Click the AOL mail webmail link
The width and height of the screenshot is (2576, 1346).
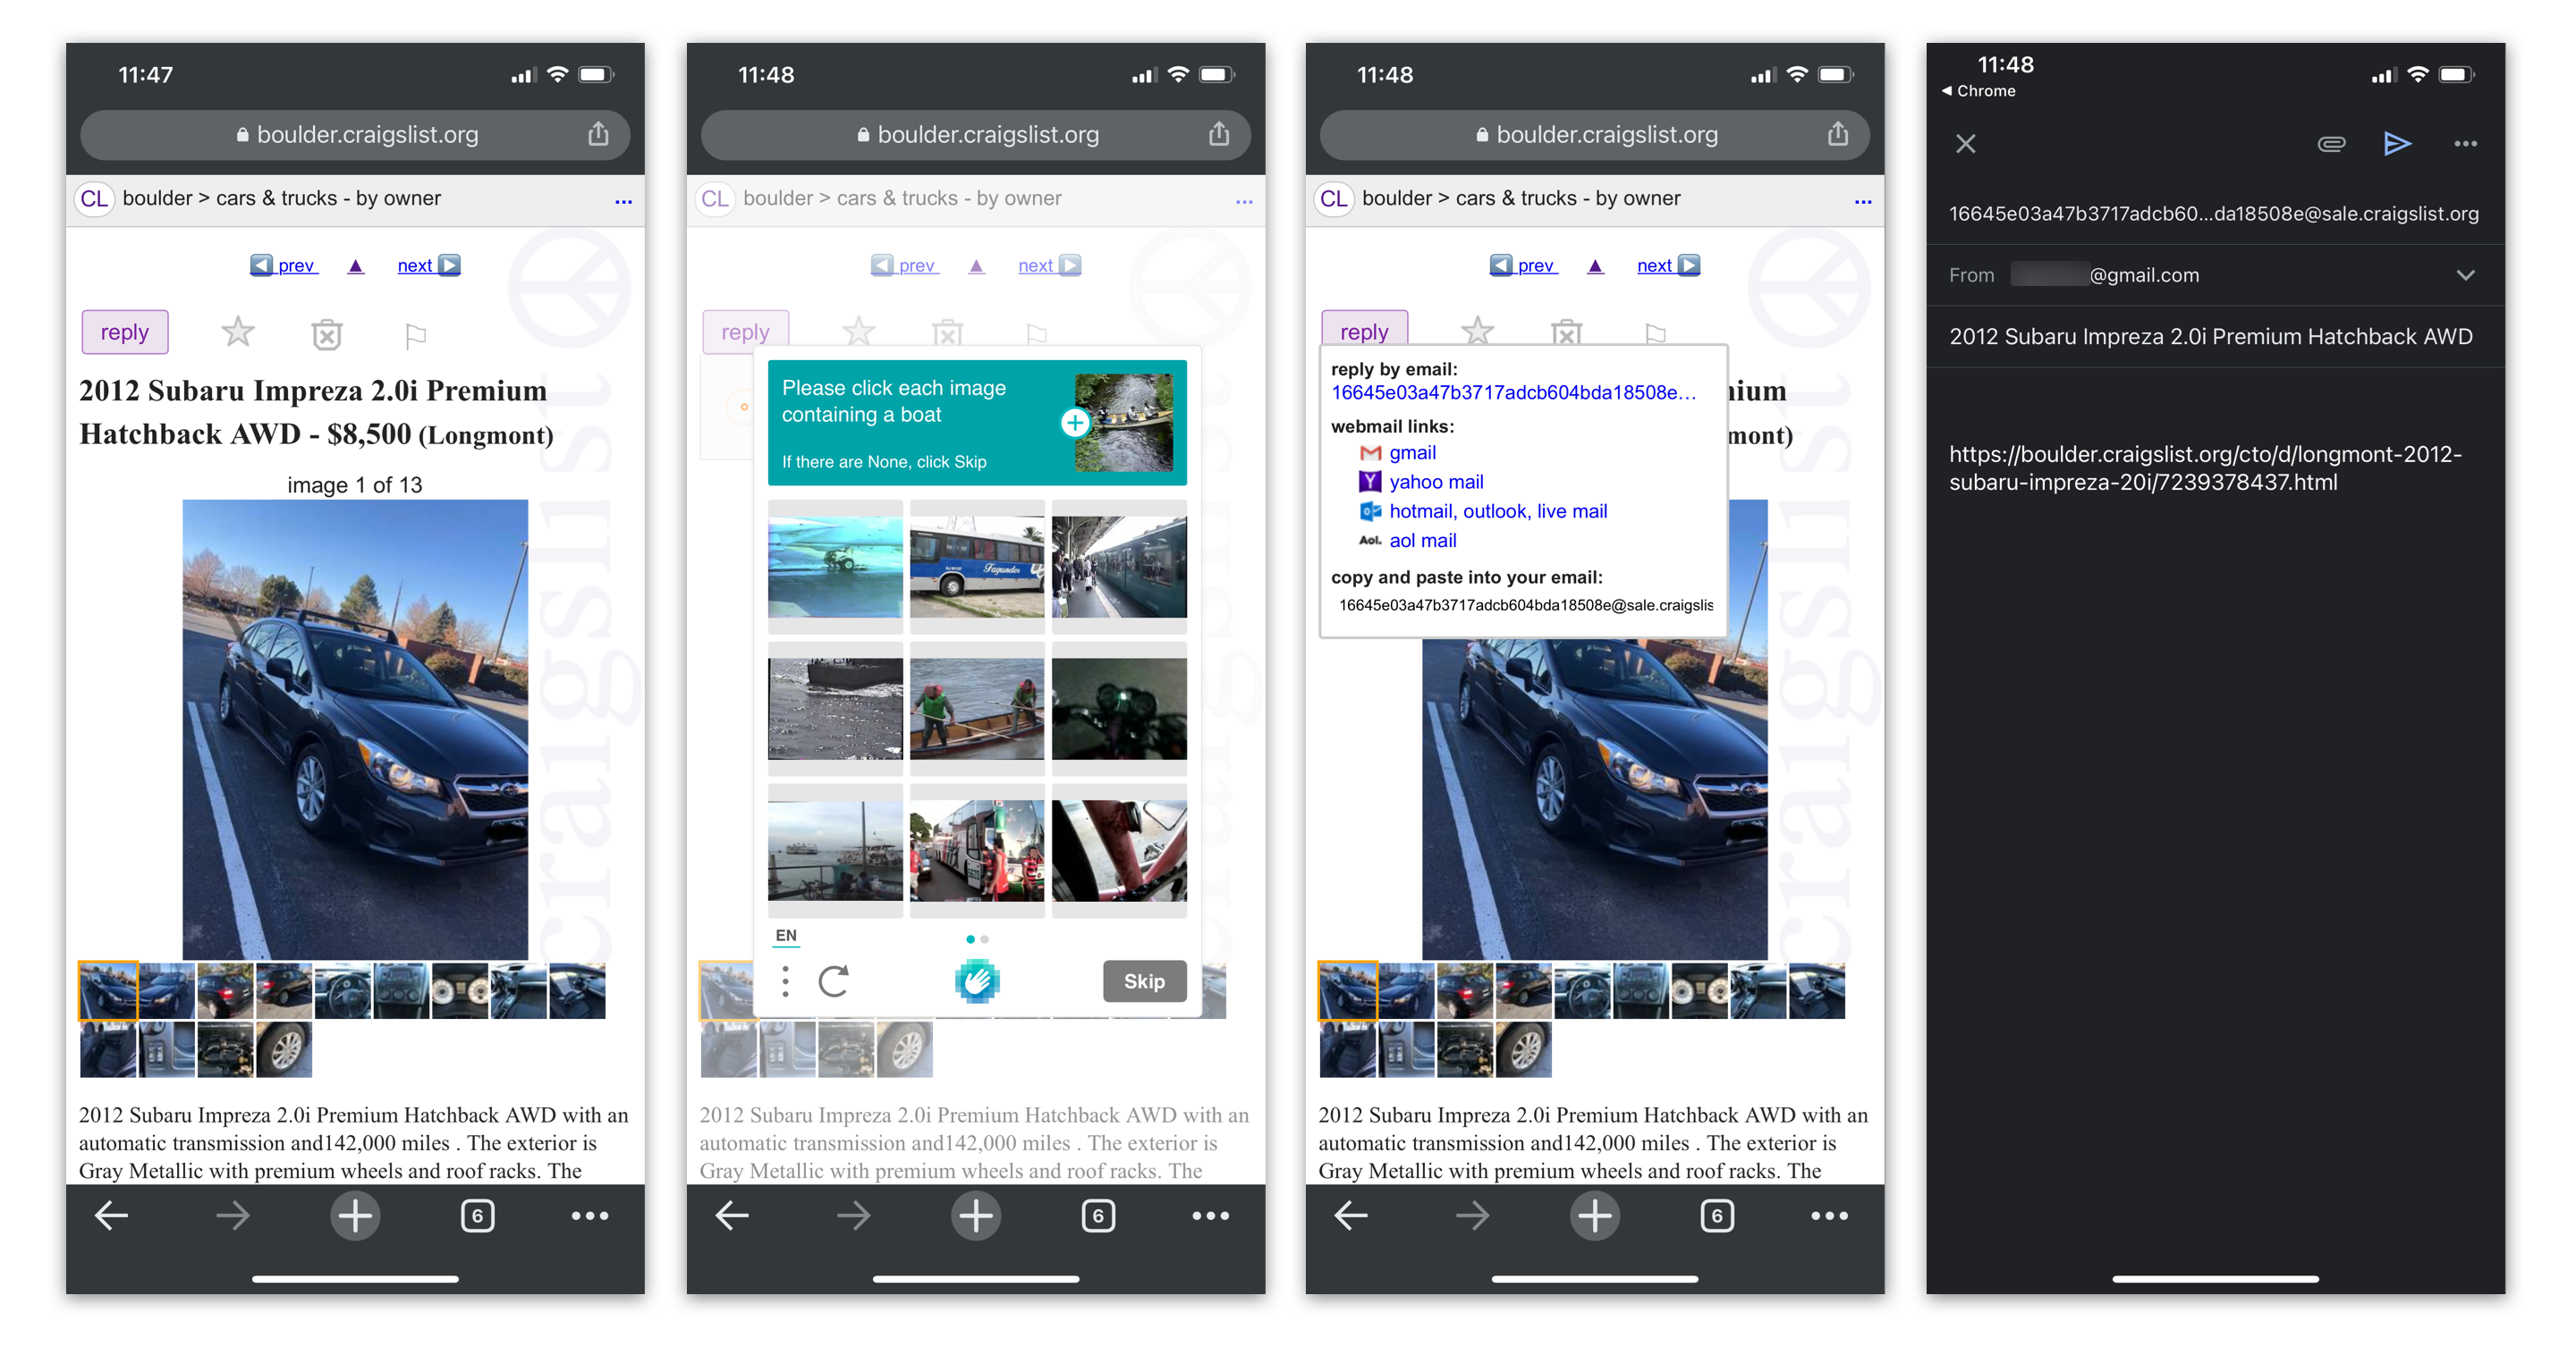1419,540
